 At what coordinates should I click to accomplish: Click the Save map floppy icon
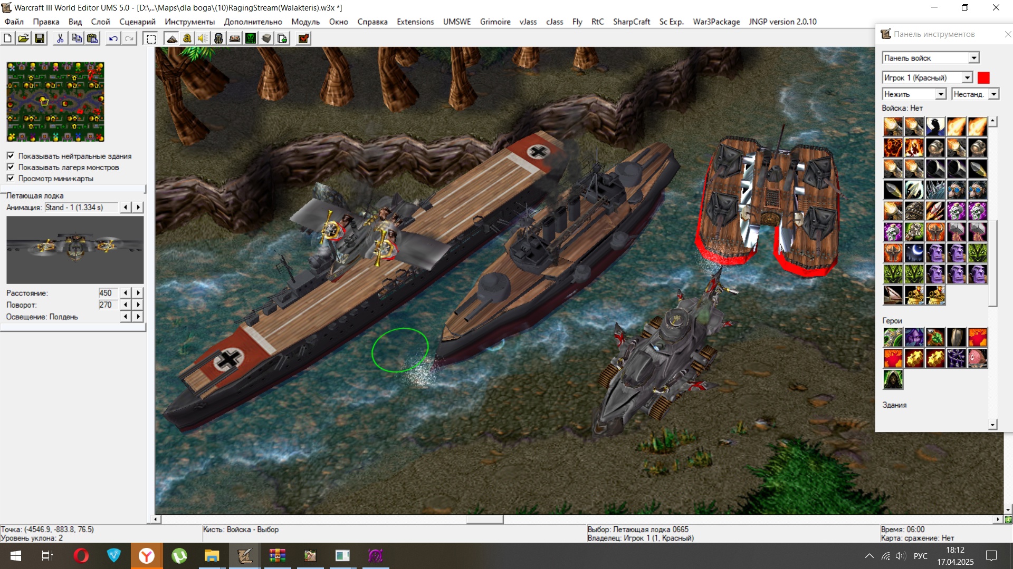coord(40,38)
